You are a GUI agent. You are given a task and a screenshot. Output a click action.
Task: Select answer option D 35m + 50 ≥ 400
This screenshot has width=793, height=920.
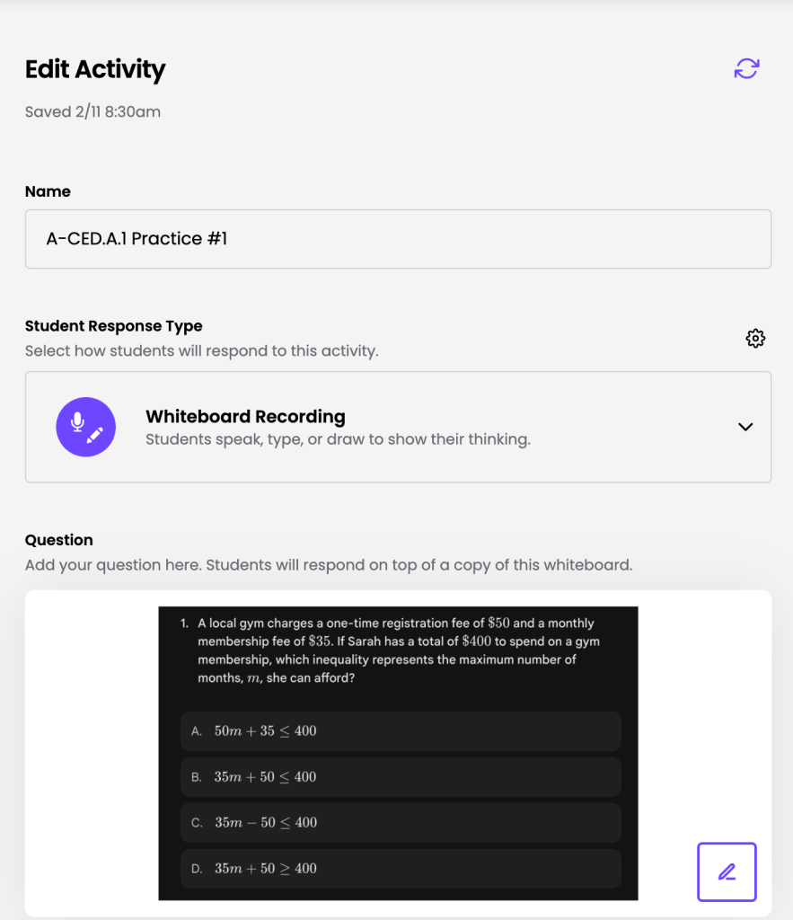point(401,869)
